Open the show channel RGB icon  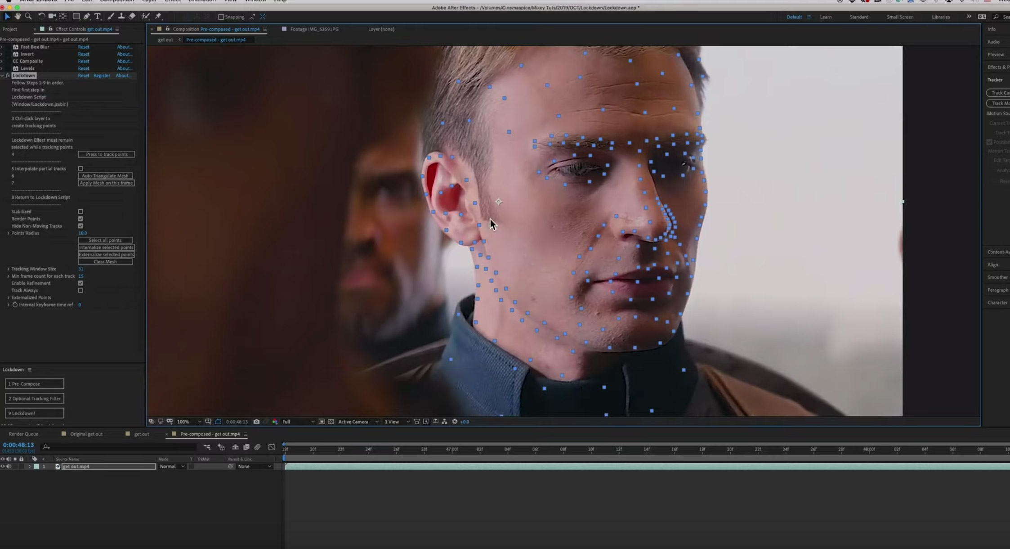[x=275, y=422]
